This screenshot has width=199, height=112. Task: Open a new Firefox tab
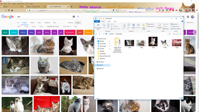pos(72,7)
